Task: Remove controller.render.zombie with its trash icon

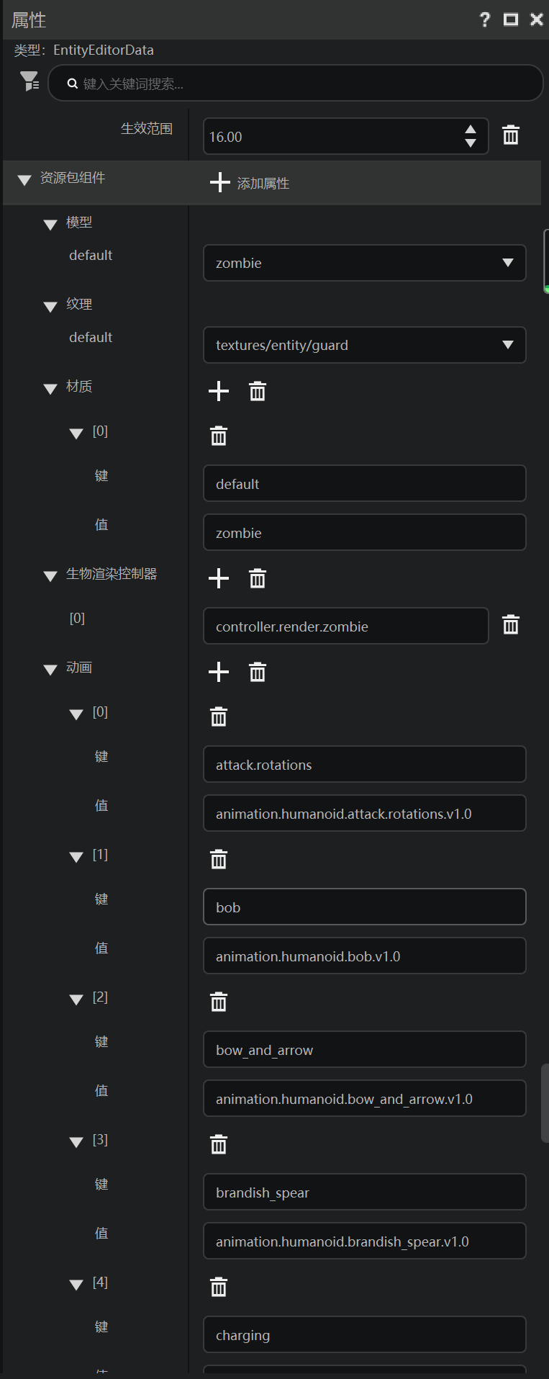Action: 511,624
